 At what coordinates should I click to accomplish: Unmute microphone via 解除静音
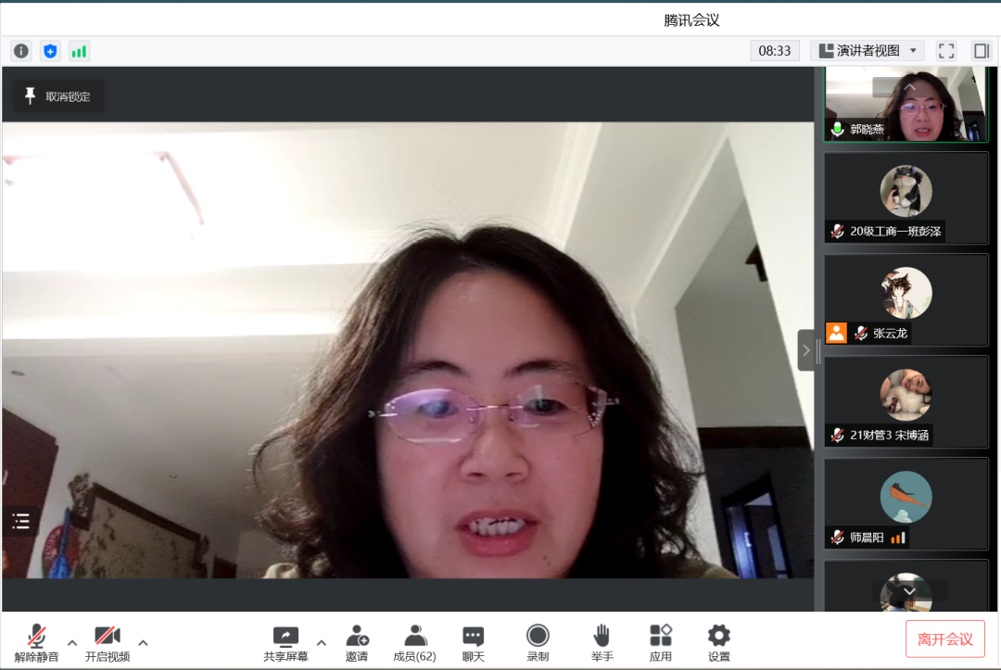coord(37,642)
